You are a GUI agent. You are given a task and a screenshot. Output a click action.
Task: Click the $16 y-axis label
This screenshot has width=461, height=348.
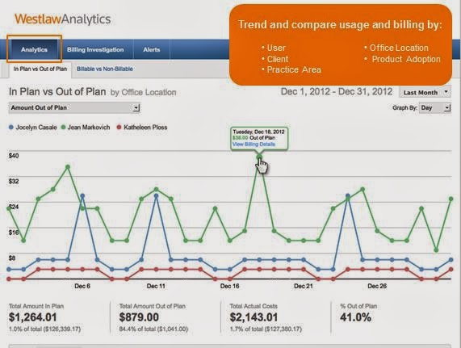[14, 233]
